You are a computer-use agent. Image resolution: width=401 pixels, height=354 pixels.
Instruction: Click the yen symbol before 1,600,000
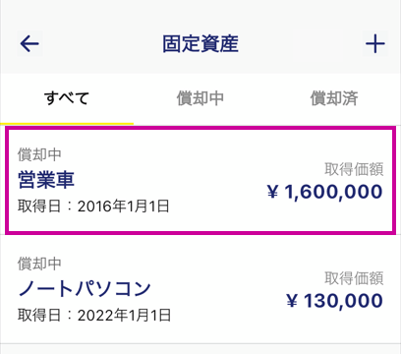point(272,192)
